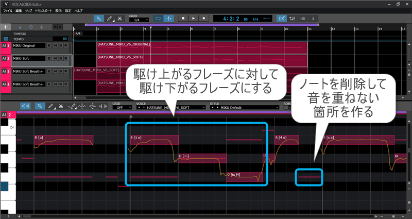Image resolution: width=412 pixels, height=219 pixels.
Task: Toggle the tempo track blue square icon
Action: coord(6,39)
